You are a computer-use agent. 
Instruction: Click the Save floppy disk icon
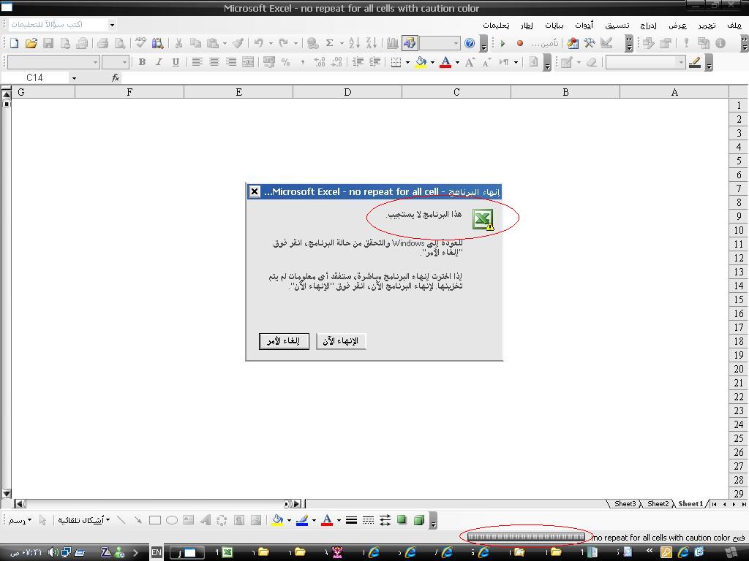pyautogui.click(x=48, y=43)
